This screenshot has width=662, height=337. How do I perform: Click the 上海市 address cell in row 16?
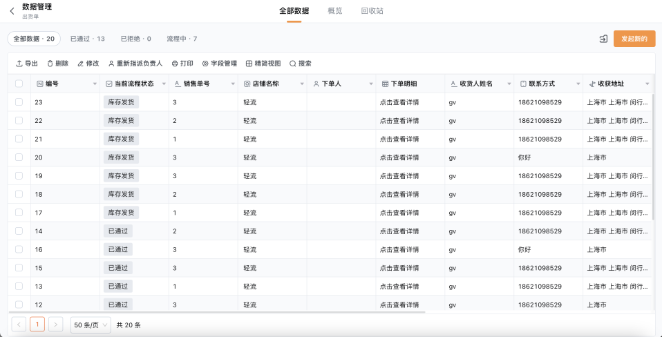[x=596, y=249]
